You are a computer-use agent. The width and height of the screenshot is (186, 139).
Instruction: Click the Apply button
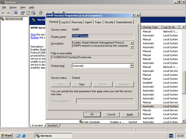click(130, 114)
